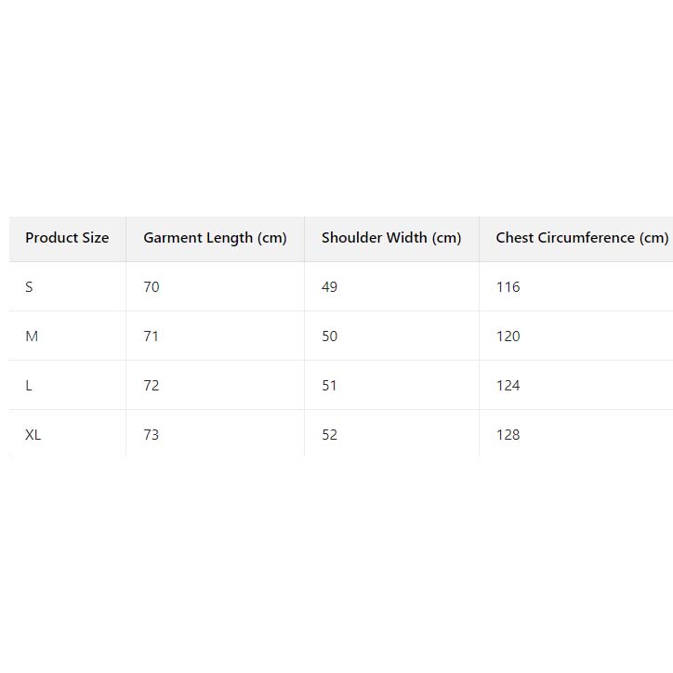This screenshot has height=673, width=673.
Task: Select the M size cell
Action: [32, 336]
